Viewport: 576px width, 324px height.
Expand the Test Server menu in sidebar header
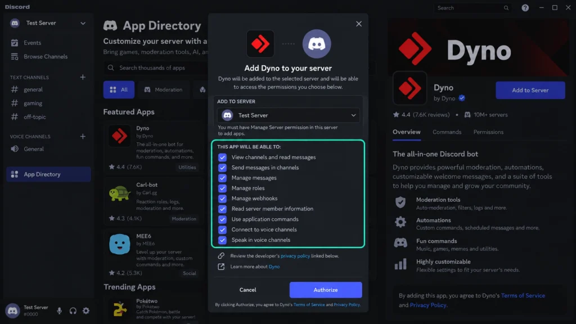83,23
